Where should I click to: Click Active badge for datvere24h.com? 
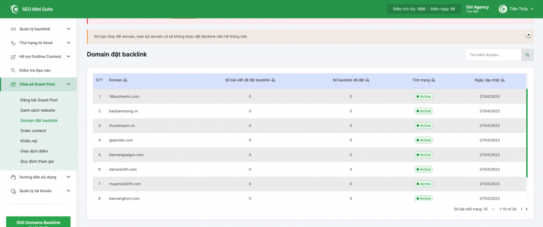(x=424, y=169)
